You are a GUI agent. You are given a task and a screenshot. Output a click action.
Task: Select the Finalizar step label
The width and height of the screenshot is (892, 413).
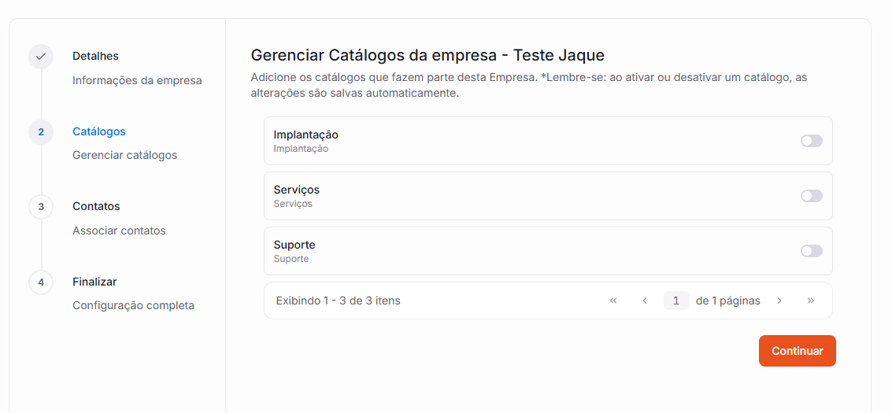(x=94, y=282)
